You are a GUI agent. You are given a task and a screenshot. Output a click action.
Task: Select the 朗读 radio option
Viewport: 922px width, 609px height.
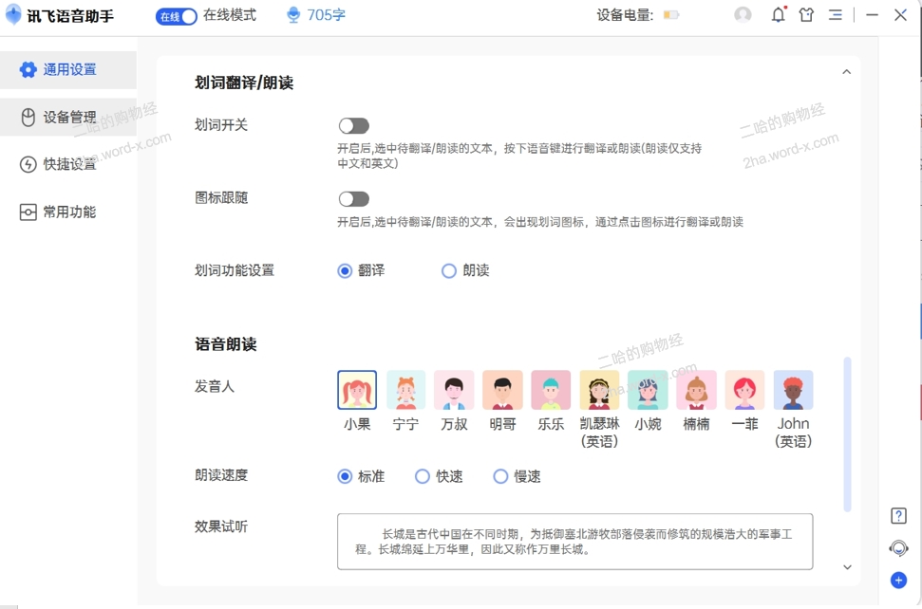[x=449, y=271]
